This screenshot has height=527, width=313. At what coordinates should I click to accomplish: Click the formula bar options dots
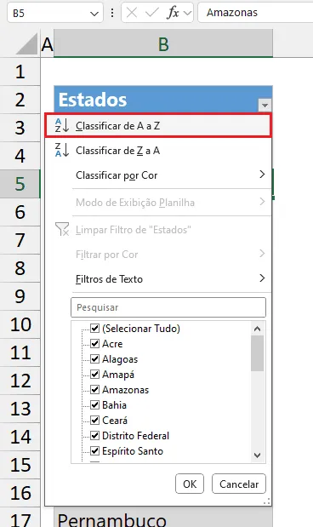tap(112, 13)
